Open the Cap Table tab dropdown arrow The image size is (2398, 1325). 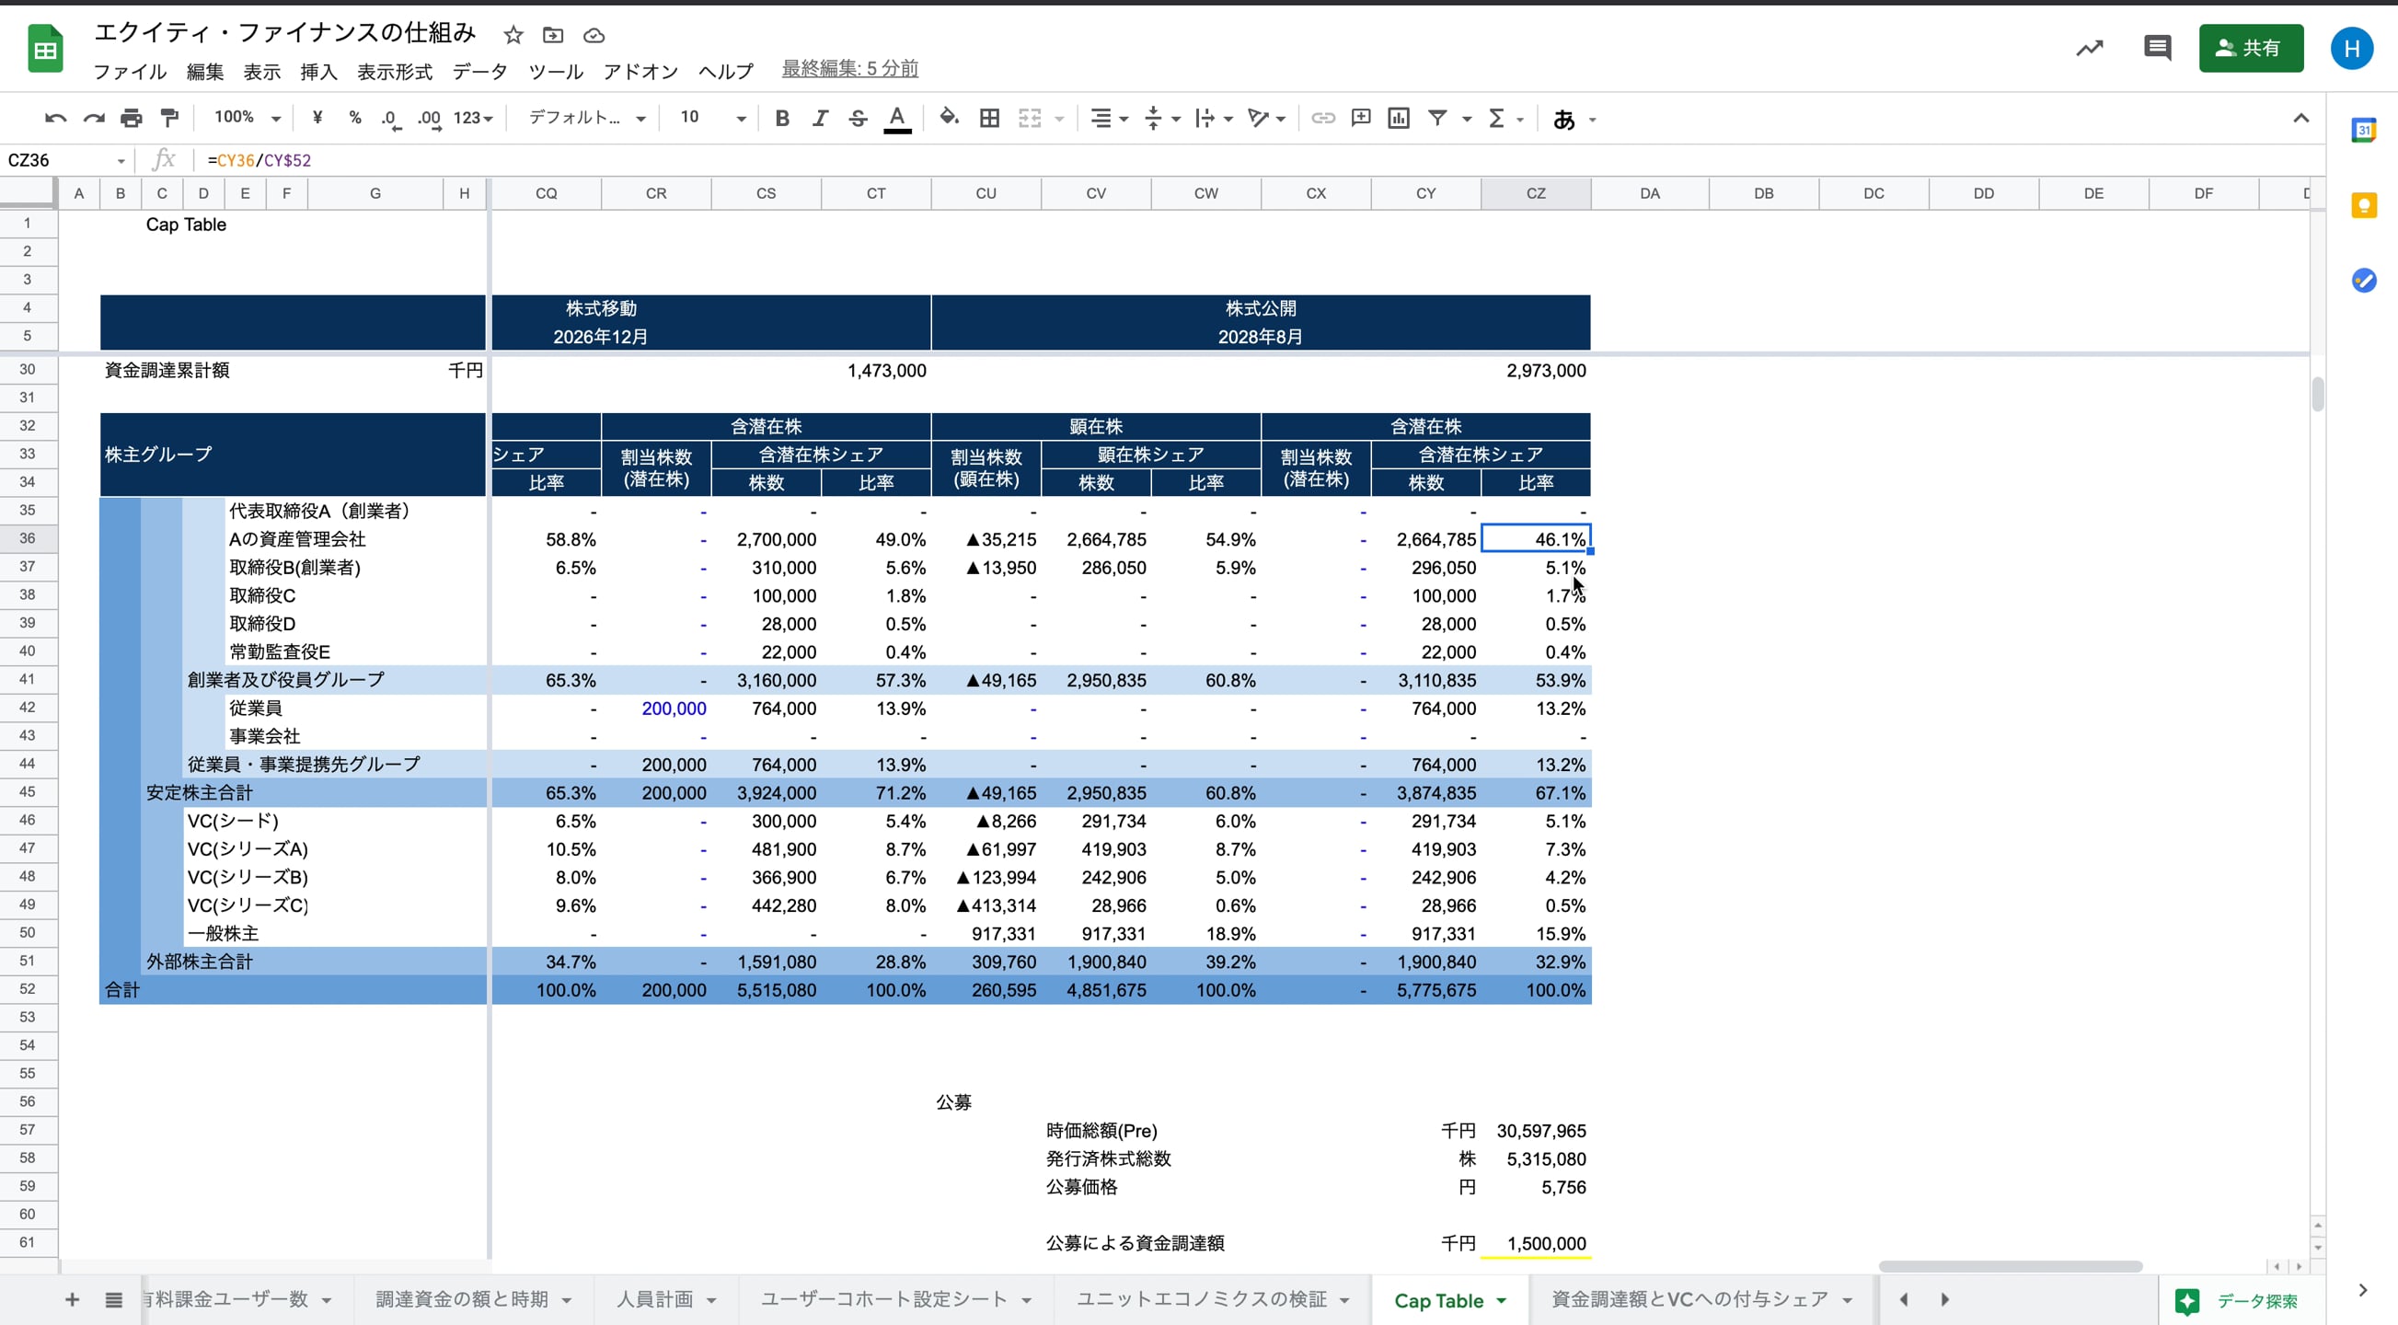(x=1502, y=1301)
